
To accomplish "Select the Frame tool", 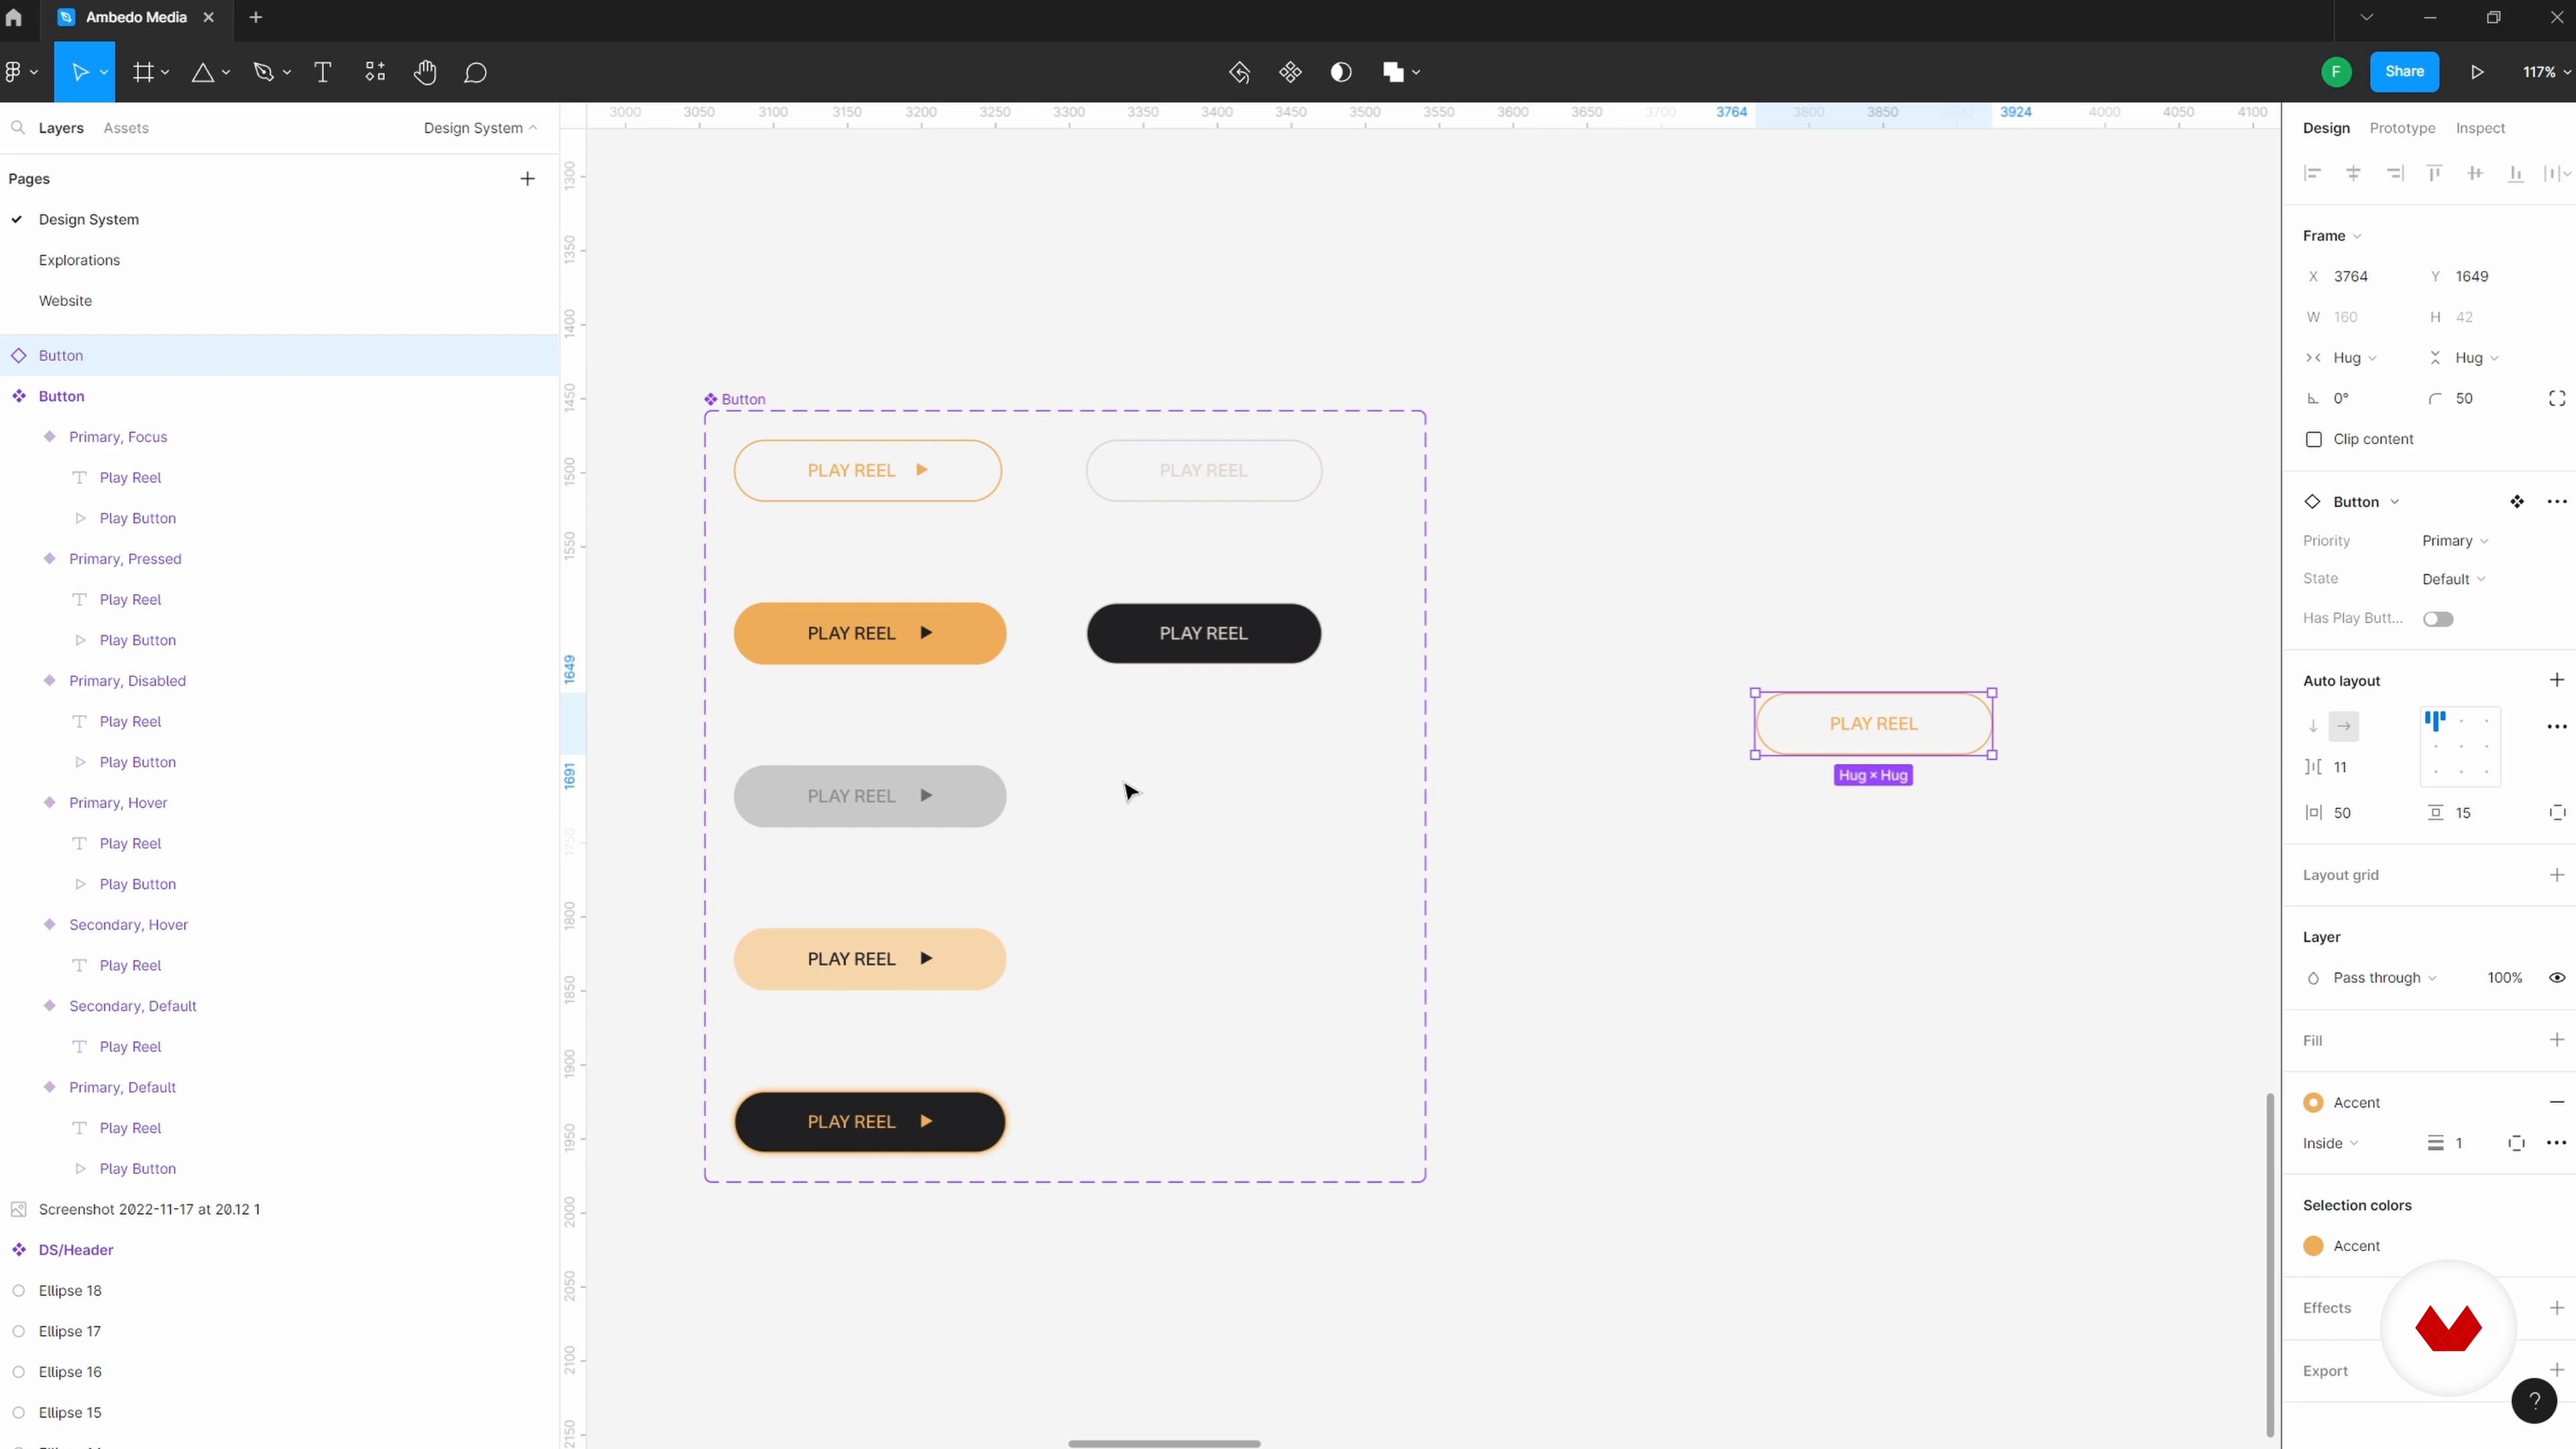I will pos(144,72).
